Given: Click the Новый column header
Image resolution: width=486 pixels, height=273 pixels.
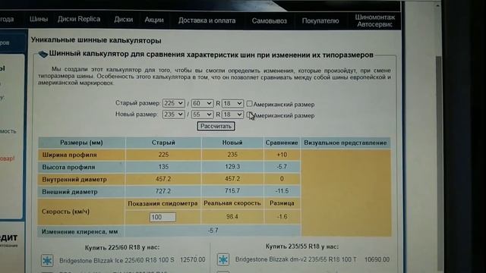Looking at the screenshot, I should 232,143.
